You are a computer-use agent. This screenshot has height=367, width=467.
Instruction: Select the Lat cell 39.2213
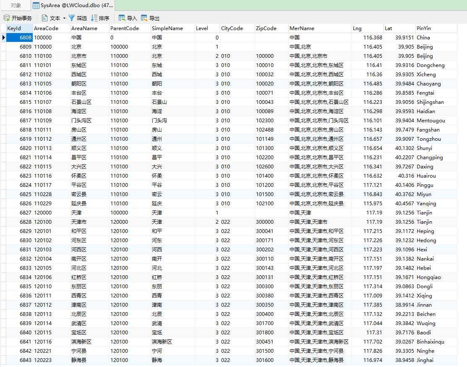point(399,314)
